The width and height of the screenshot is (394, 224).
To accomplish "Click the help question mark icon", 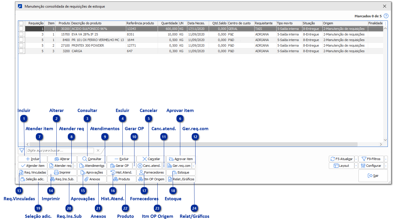I will (386, 16).
